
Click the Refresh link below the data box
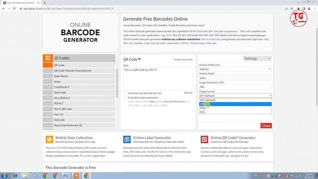pos(188,93)
